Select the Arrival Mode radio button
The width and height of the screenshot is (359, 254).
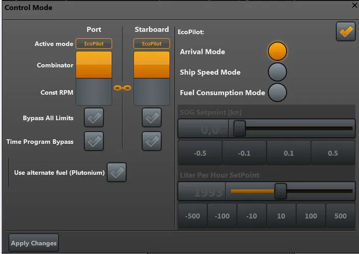coord(277,51)
